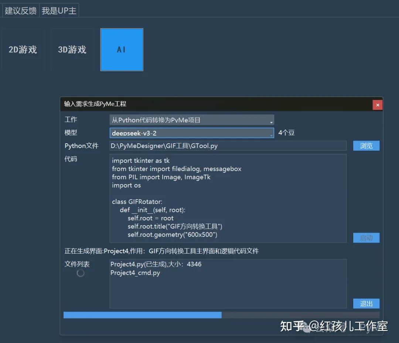
Task: Open the 2D游戏 category
Action: point(23,49)
